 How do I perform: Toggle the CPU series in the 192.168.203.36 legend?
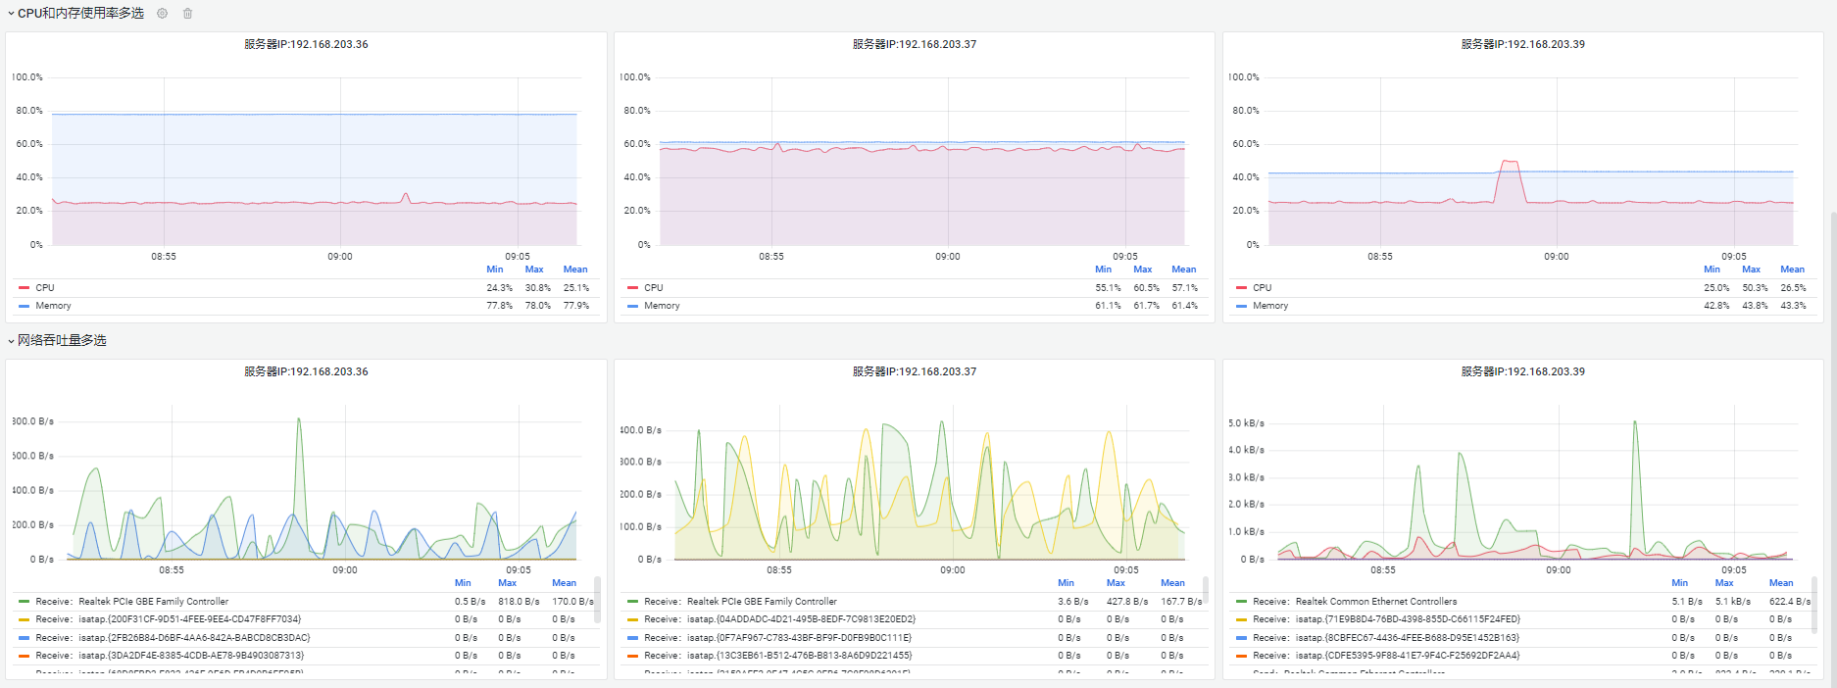pyautogui.click(x=45, y=288)
